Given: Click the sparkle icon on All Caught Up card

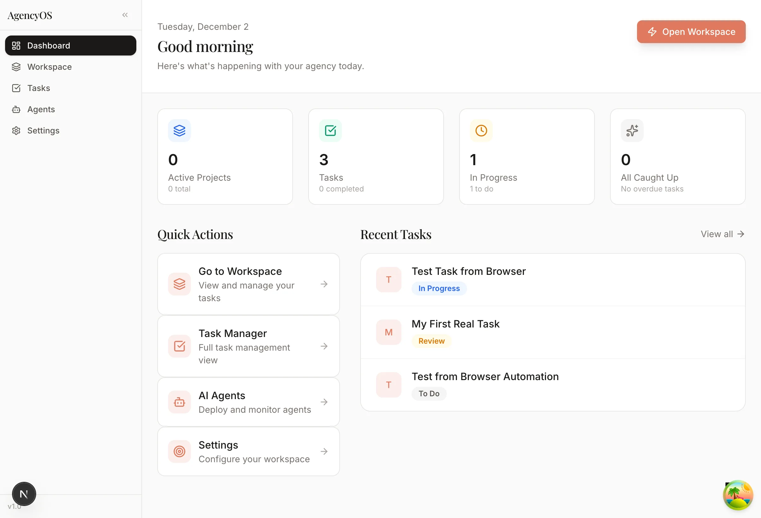Looking at the screenshot, I should click(632, 130).
